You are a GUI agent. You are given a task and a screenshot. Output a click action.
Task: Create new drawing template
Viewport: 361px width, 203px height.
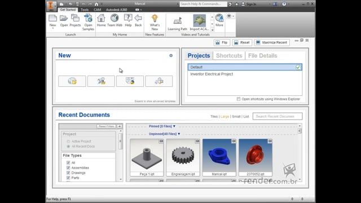point(130,81)
